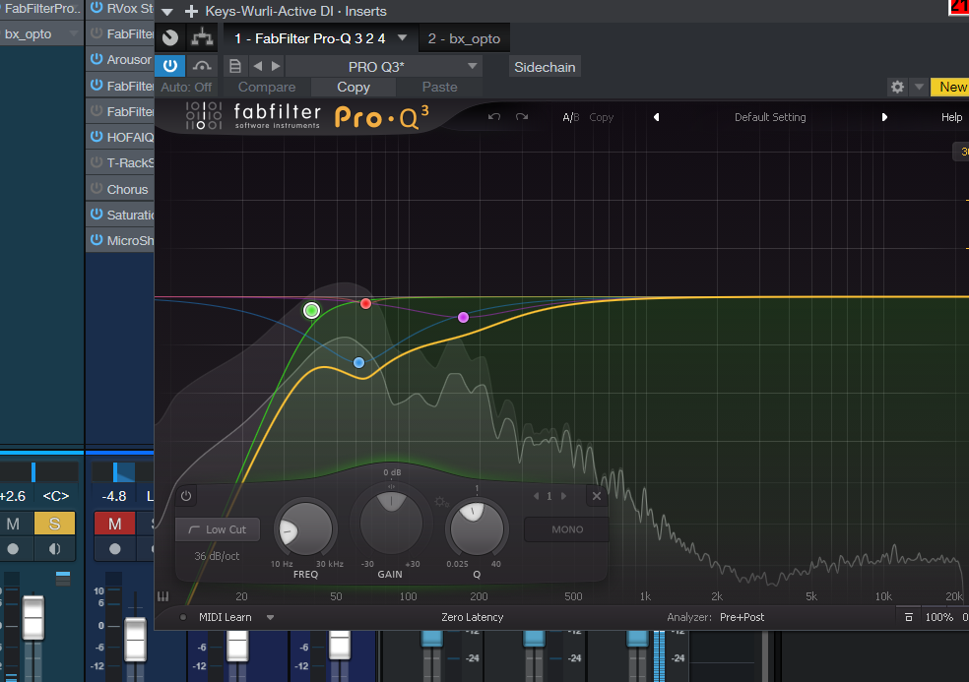This screenshot has height=682, width=969.
Task: Open the bx_opto insert dropdown arrow on the left channel
Action: [74, 34]
